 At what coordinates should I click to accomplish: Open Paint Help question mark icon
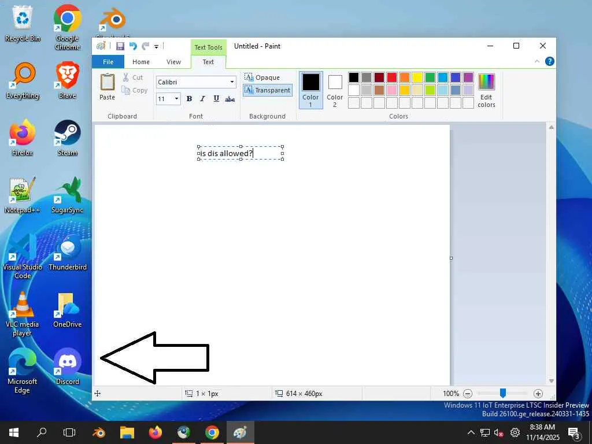pyautogui.click(x=550, y=61)
